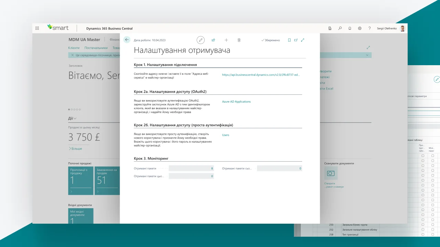Open help with the question mark icon
This screenshot has width=440, height=247.
(369, 28)
